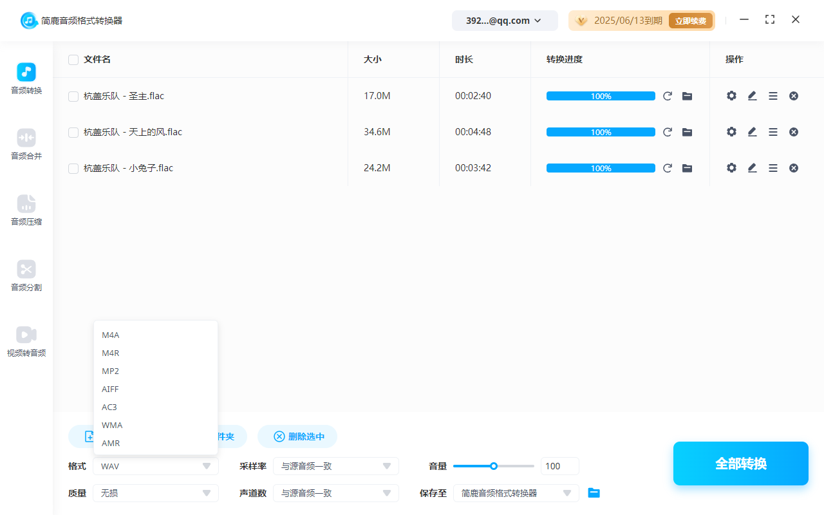Toggle the select-all 文件名 header checkbox
This screenshot has height=515, width=824.
tap(73, 60)
